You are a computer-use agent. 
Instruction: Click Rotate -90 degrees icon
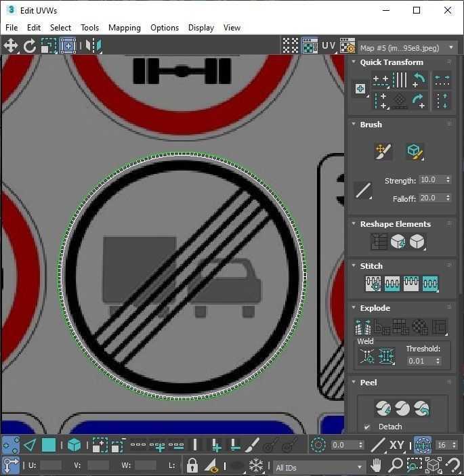(419, 80)
